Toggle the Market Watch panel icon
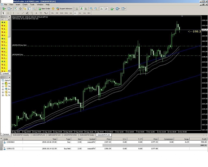Image resolution: width=208 pixels, height=167 pixels. tap(16, 9)
